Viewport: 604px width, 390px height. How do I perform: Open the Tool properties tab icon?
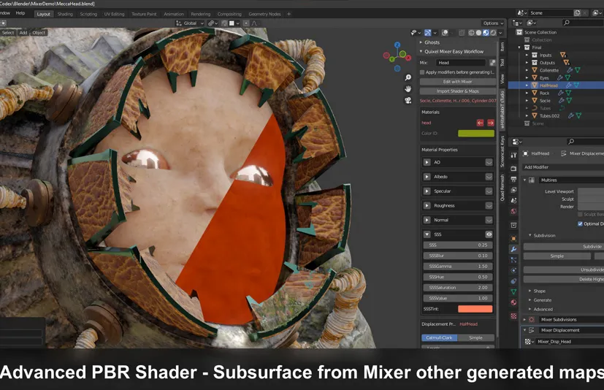point(513,155)
